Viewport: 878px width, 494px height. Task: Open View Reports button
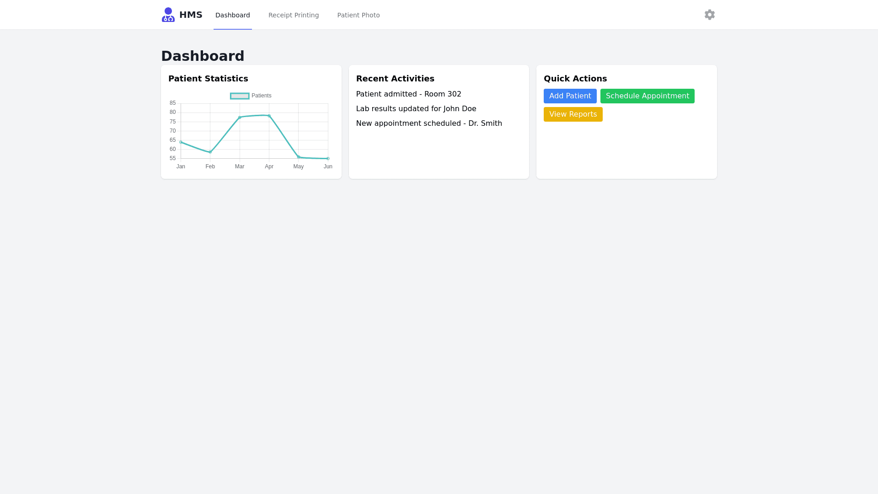[x=573, y=114]
